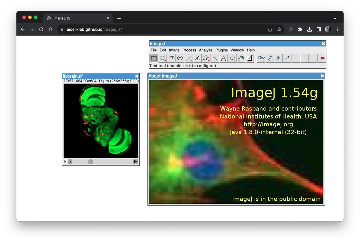Select the ImageJ.JS browser tab
360x243 pixels.
pyautogui.click(x=77, y=18)
